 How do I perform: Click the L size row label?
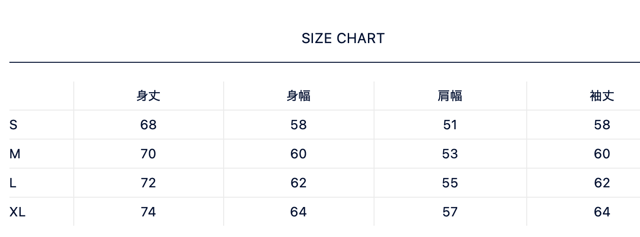(13, 183)
